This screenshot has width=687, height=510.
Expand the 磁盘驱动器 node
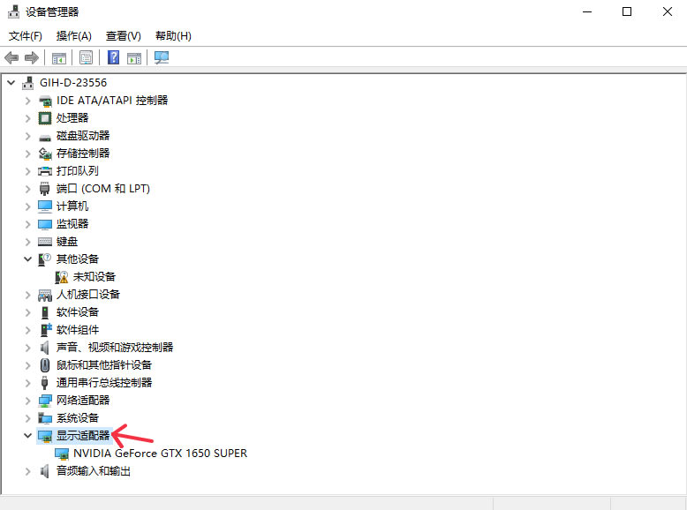[x=28, y=136]
